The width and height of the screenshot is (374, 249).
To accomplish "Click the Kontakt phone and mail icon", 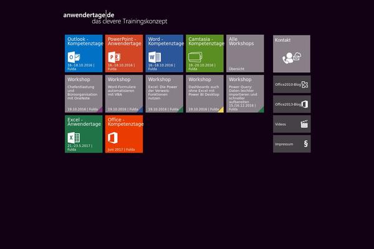I will point(292,58).
